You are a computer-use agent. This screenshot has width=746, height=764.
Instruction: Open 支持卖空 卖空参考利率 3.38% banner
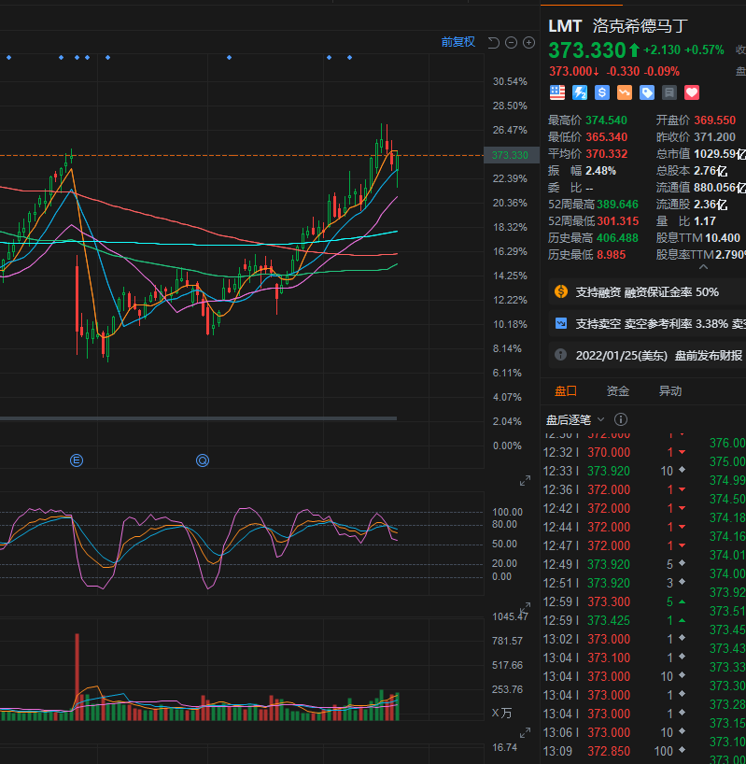(x=647, y=323)
